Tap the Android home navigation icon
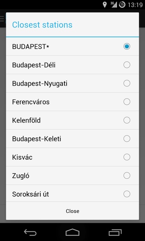The width and height of the screenshot is (145, 241). [x=72, y=232]
